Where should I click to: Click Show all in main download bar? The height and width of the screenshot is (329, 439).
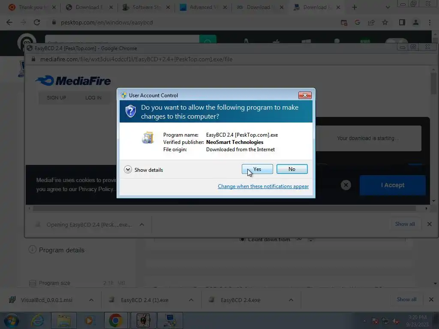click(406, 299)
